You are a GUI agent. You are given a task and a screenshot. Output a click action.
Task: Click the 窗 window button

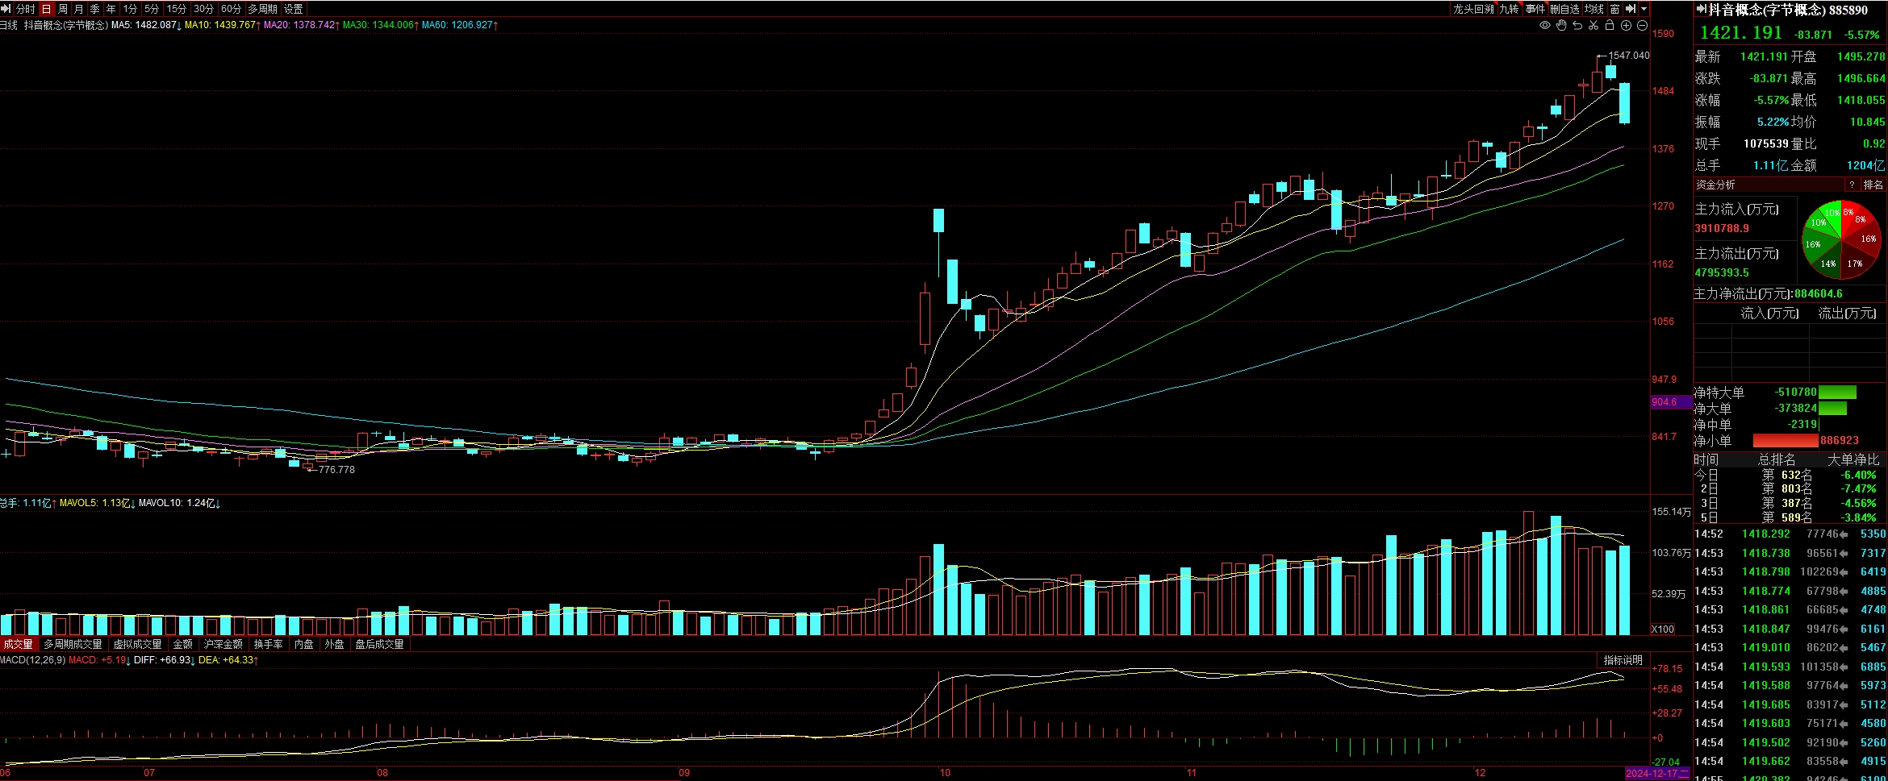[1614, 9]
